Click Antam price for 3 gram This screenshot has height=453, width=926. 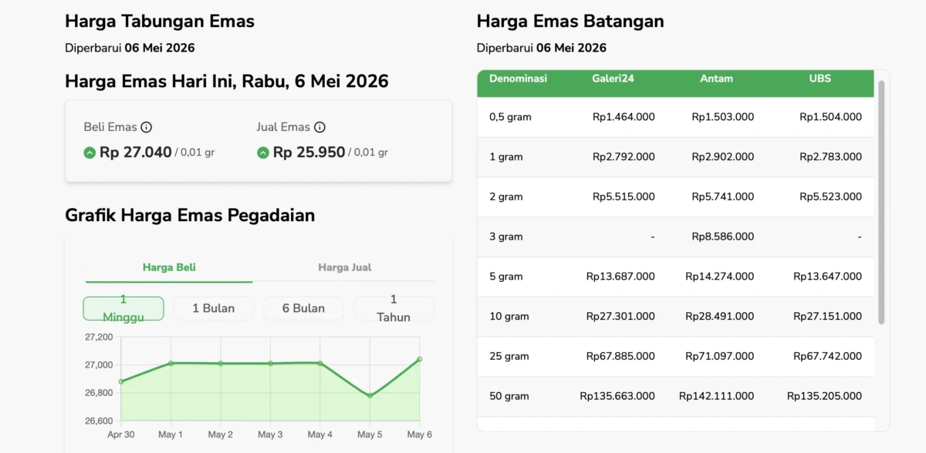coord(723,237)
